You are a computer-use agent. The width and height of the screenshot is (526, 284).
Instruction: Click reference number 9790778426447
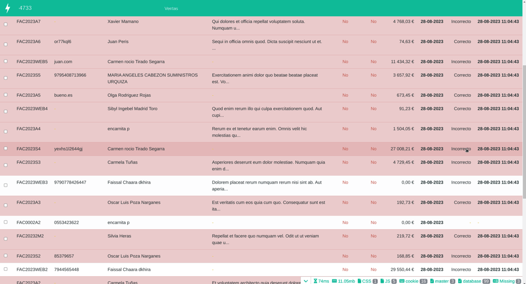(x=70, y=182)
